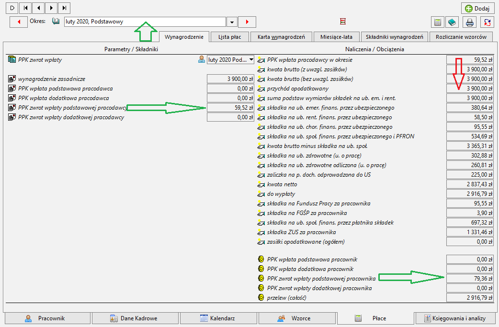
Task: Switch to Miesiące-lata tab
Action: (336, 37)
